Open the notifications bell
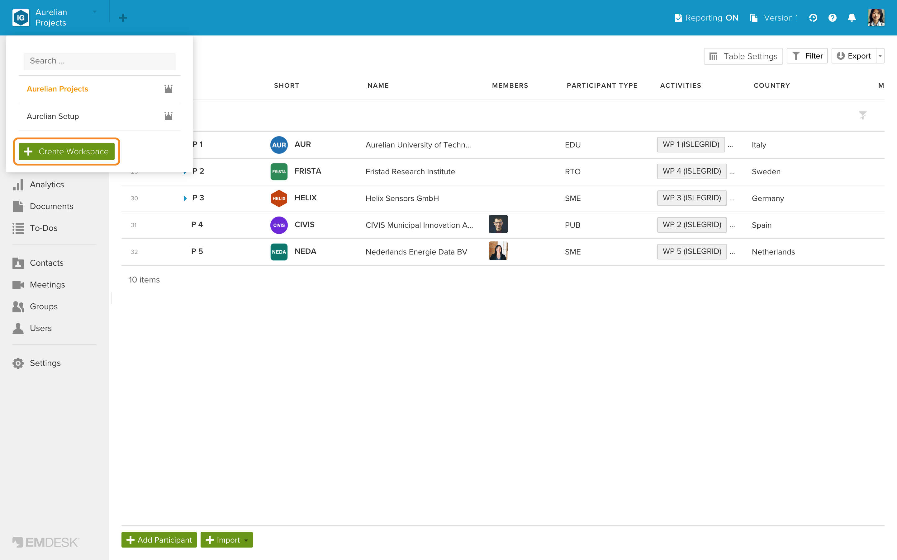This screenshot has width=897, height=560. [x=852, y=18]
